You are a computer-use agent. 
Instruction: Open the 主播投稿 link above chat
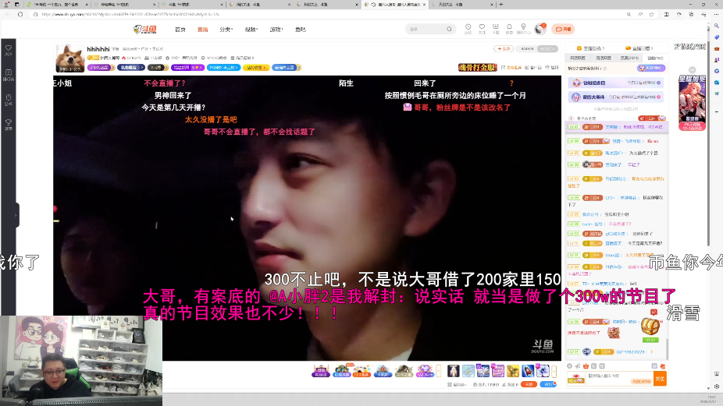tap(591, 48)
